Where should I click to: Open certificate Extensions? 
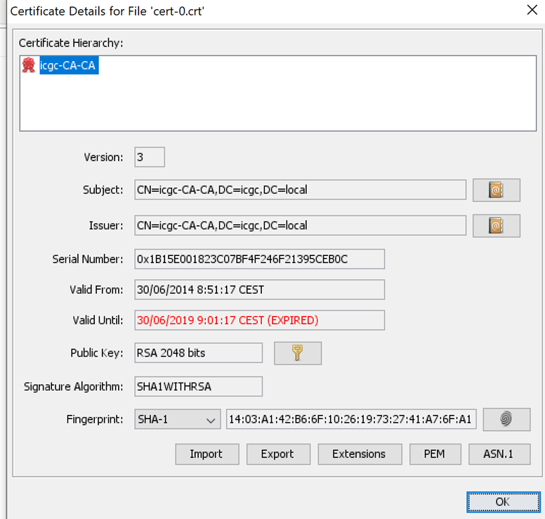pos(360,454)
